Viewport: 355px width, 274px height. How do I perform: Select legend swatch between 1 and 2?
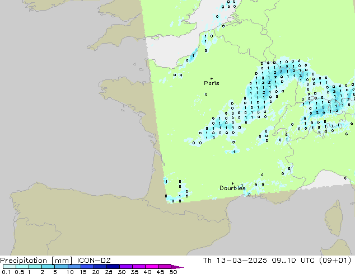[35, 267]
